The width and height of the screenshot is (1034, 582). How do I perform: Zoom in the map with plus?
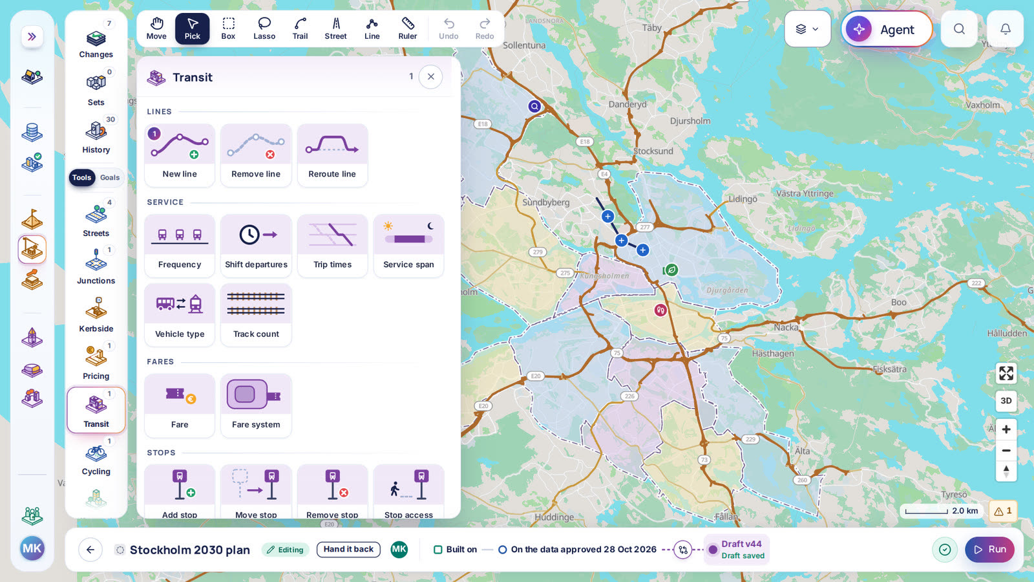click(1006, 429)
